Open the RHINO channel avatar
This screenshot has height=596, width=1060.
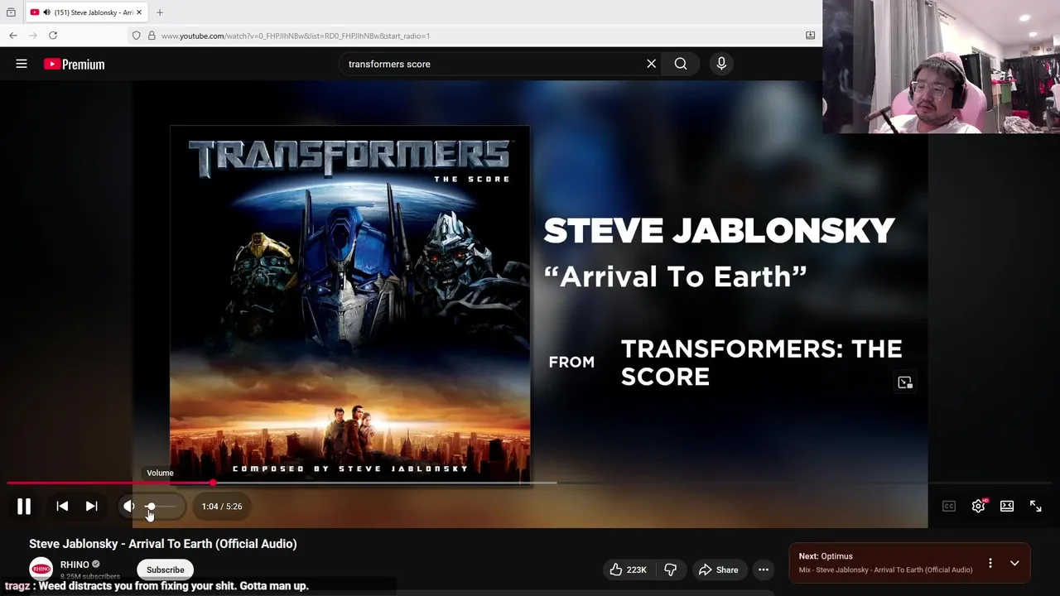(41, 570)
